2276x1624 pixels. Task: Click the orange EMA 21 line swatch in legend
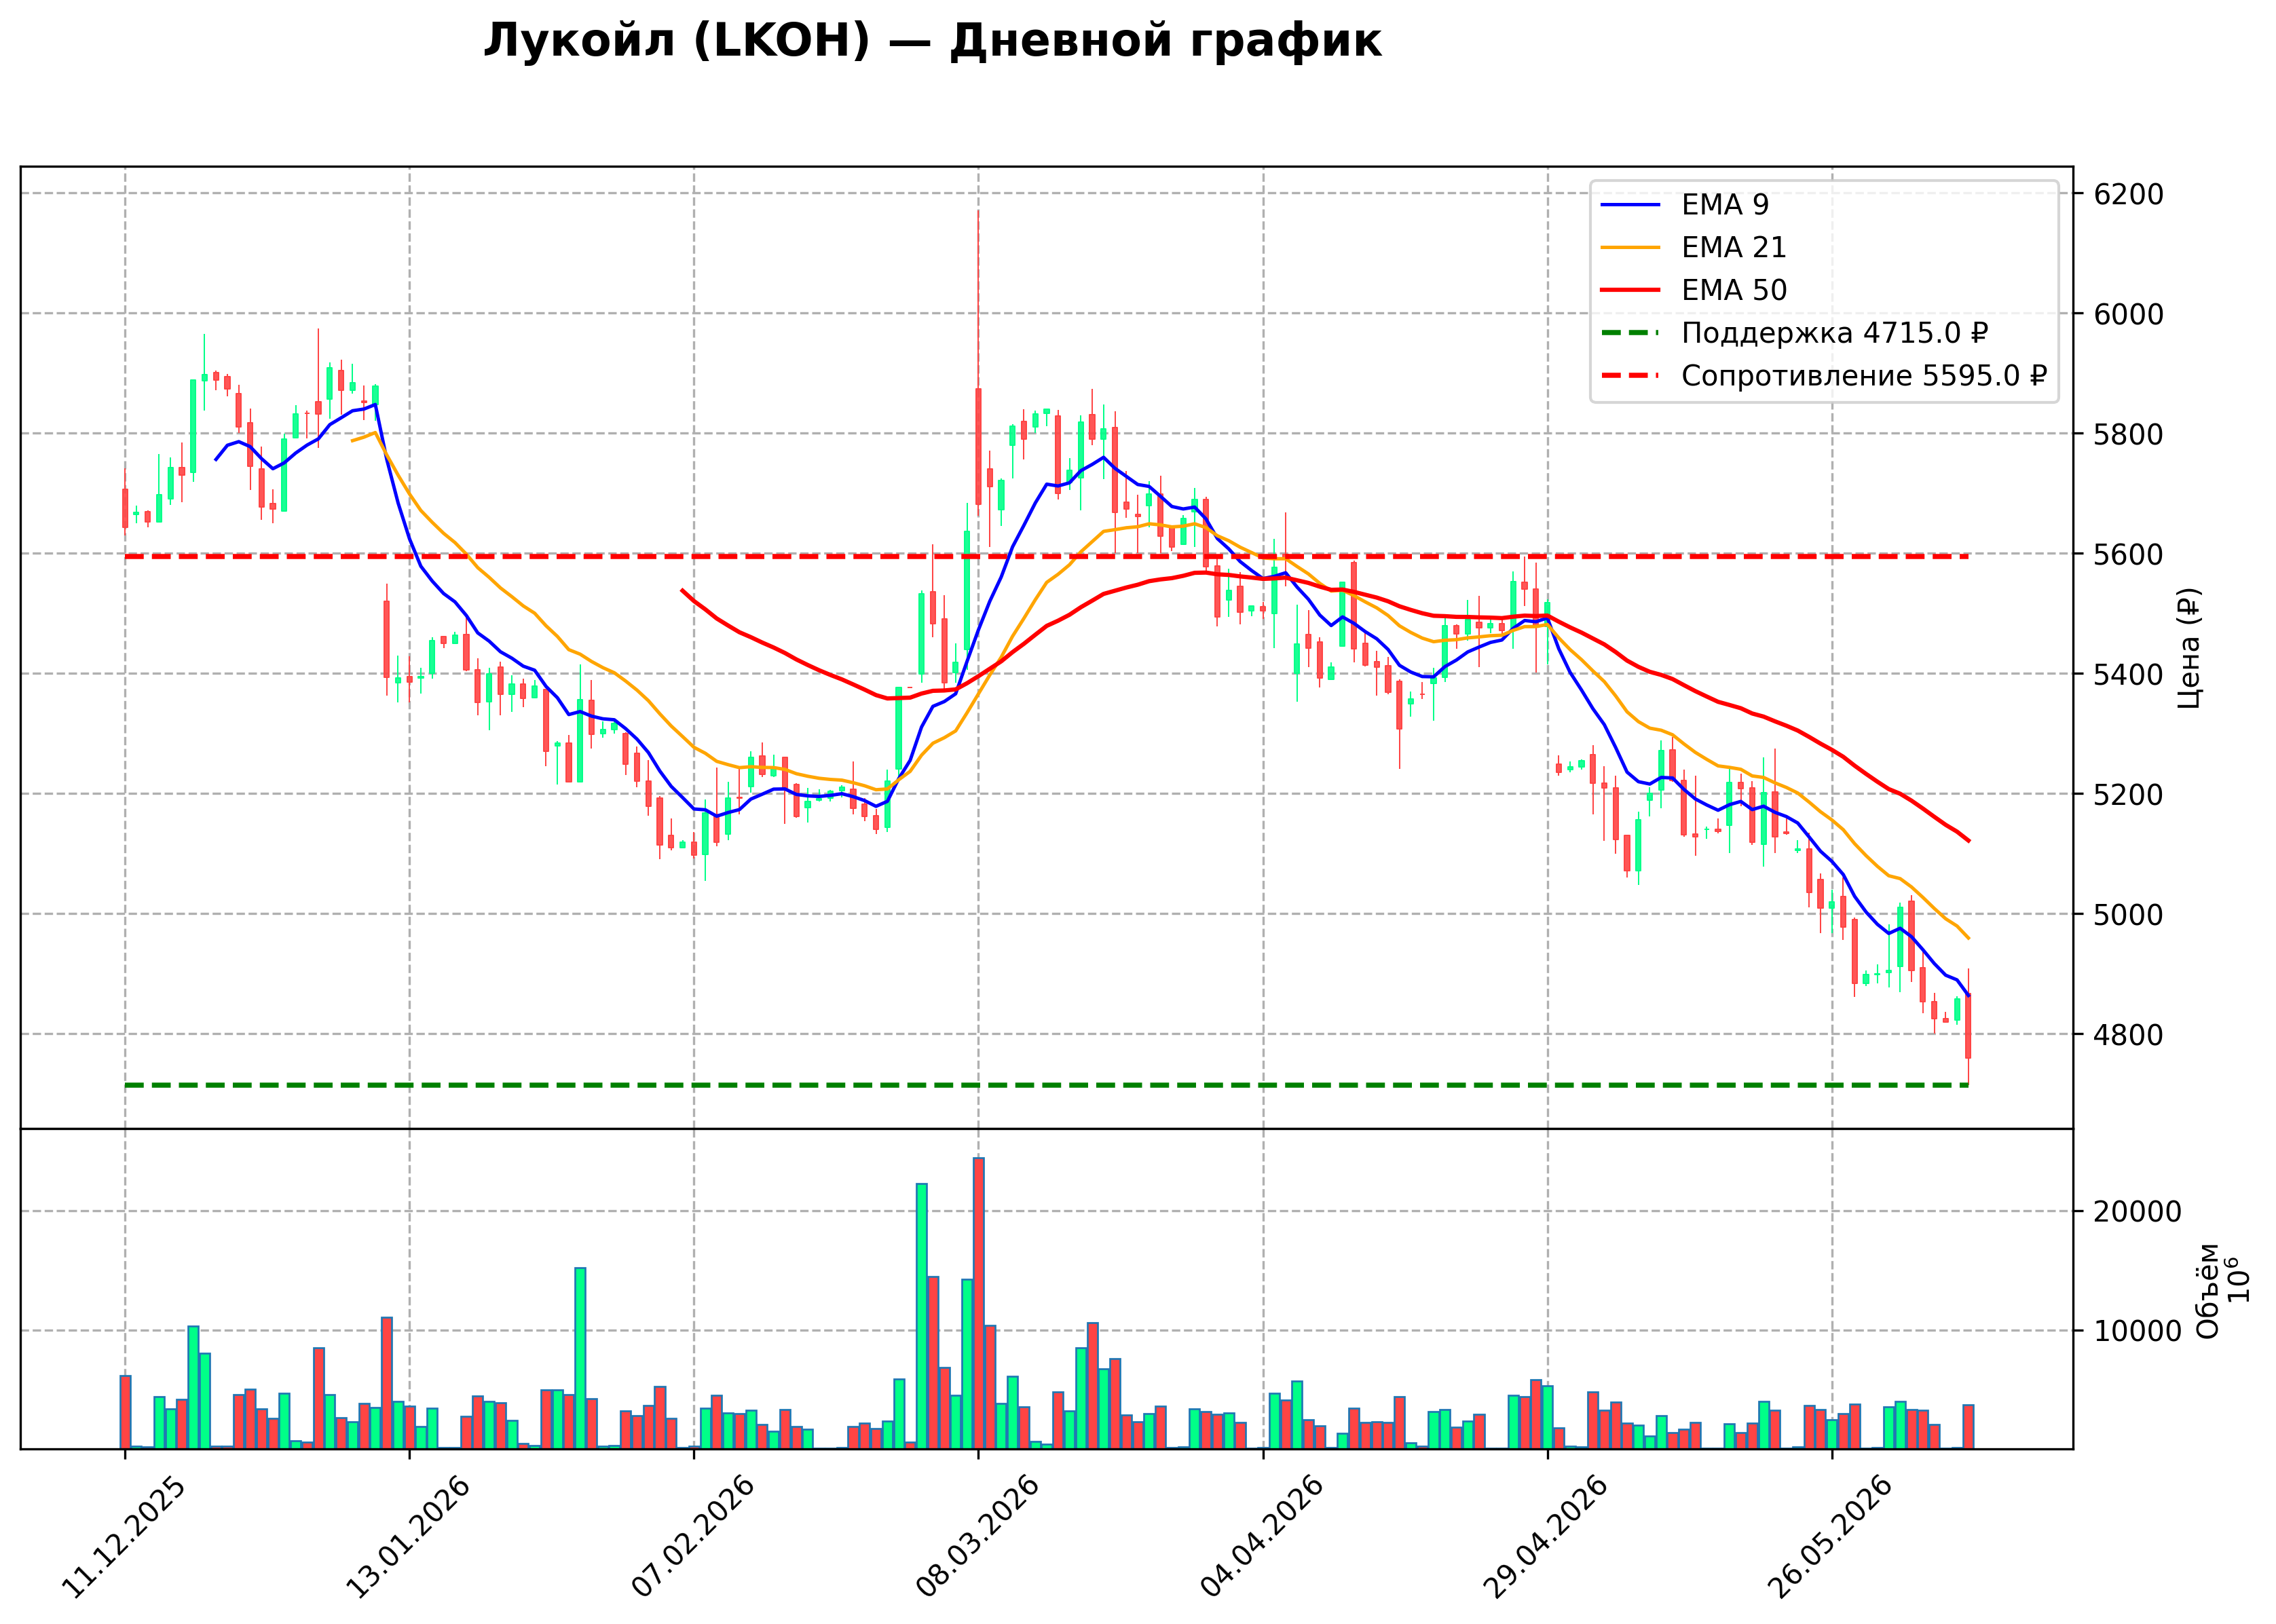point(1630,247)
